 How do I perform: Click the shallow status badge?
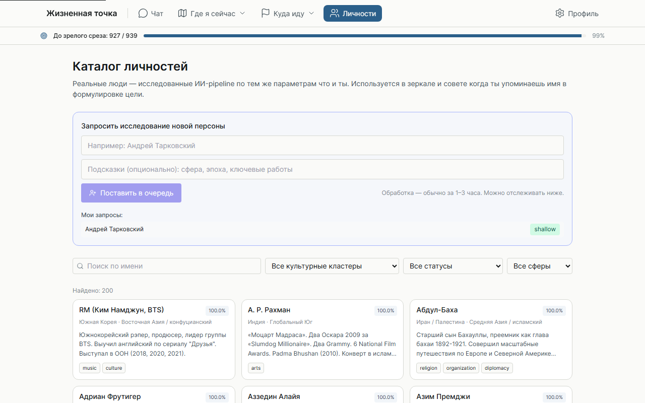[545, 229]
